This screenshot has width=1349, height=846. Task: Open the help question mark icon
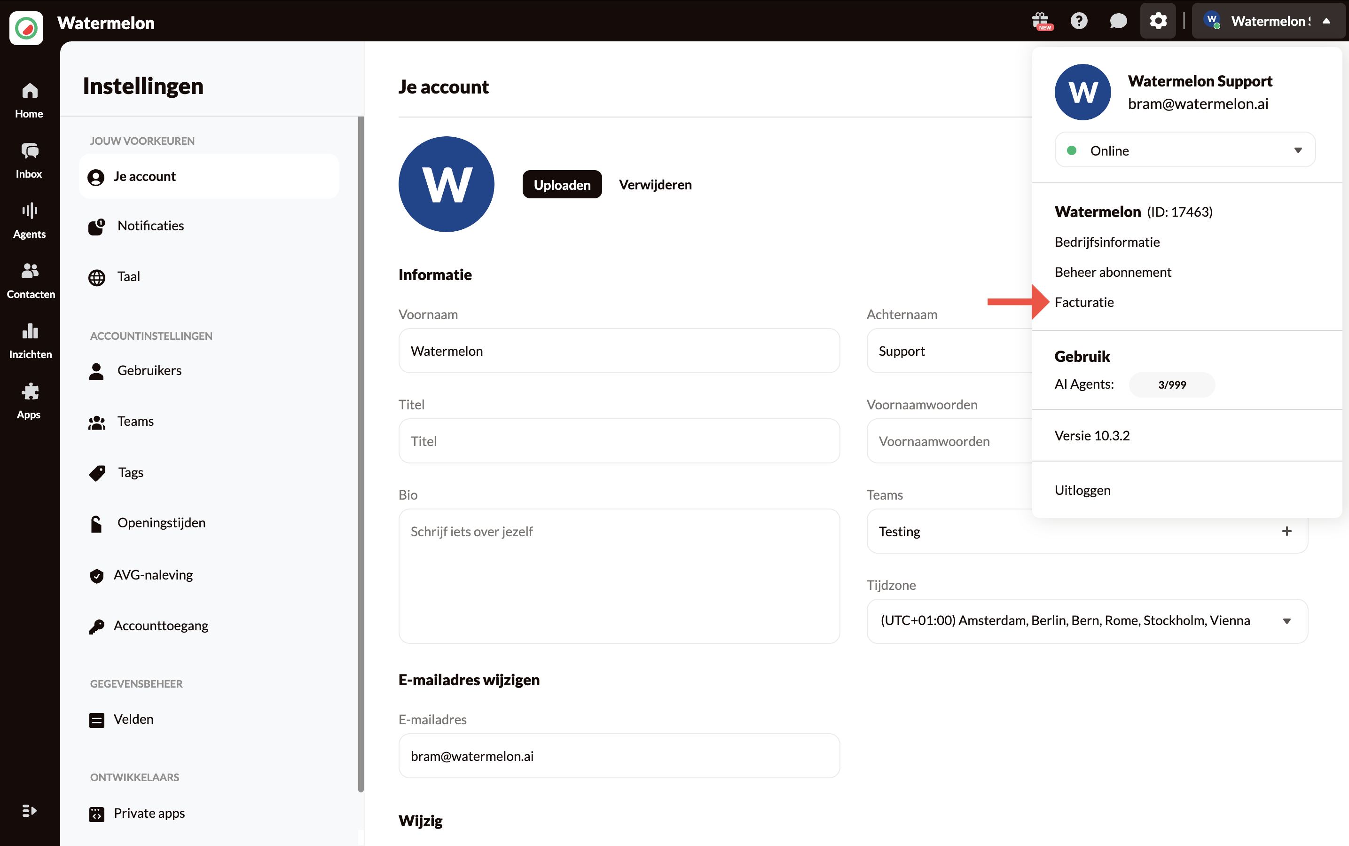click(1079, 21)
